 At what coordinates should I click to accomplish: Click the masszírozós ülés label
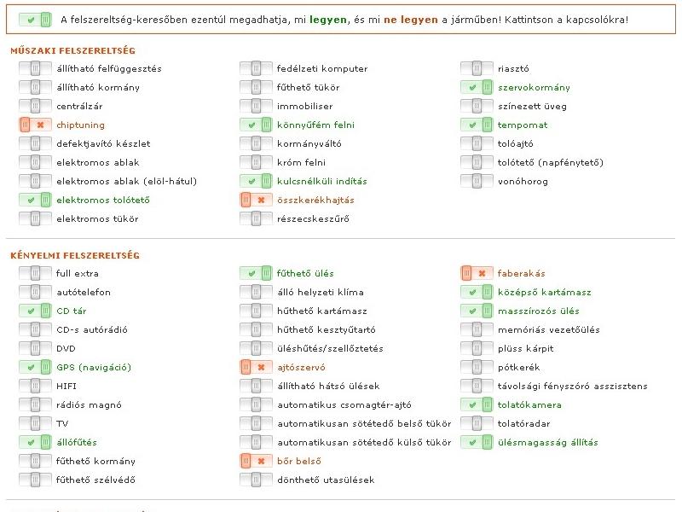point(538,311)
